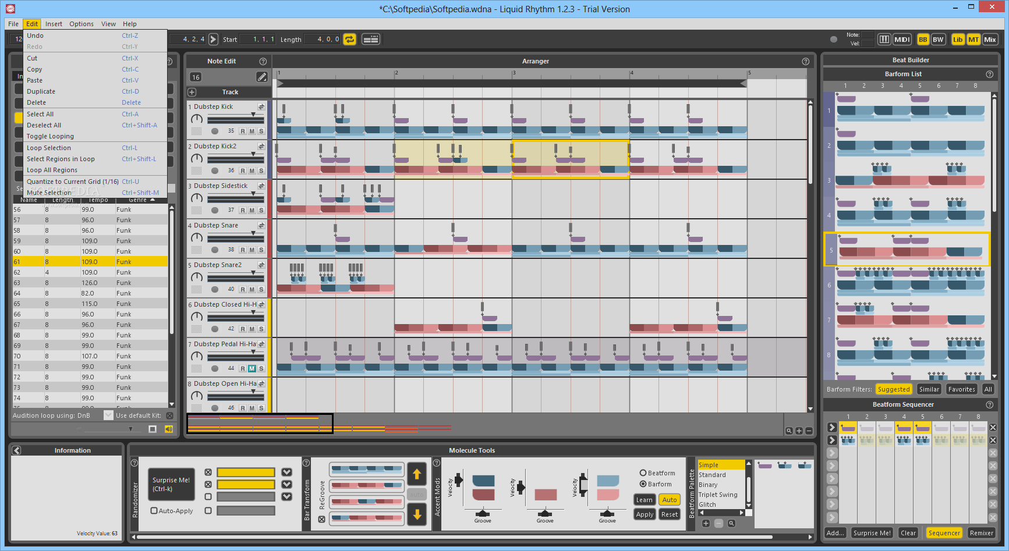
Task: Unmute the Dubstep Pedal Hi-Hat track
Action: 252,368
